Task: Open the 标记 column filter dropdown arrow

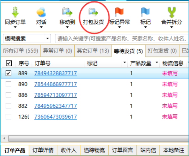Action: click(x=125, y=63)
